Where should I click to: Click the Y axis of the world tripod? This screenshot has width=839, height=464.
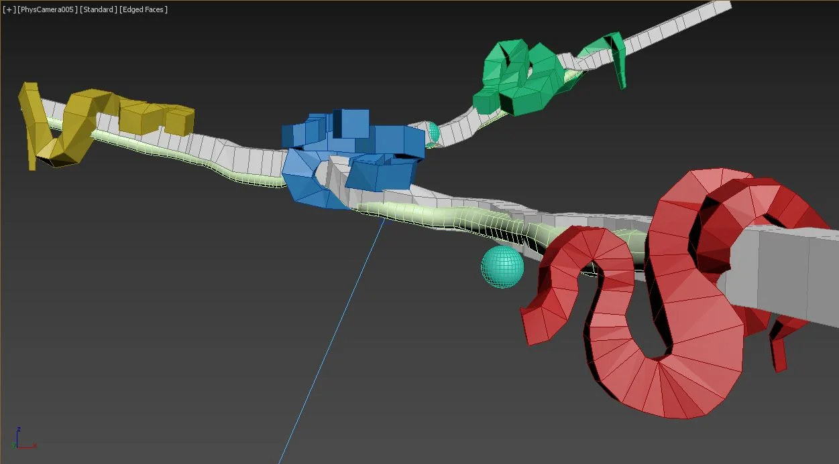pyautogui.click(x=13, y=444)
